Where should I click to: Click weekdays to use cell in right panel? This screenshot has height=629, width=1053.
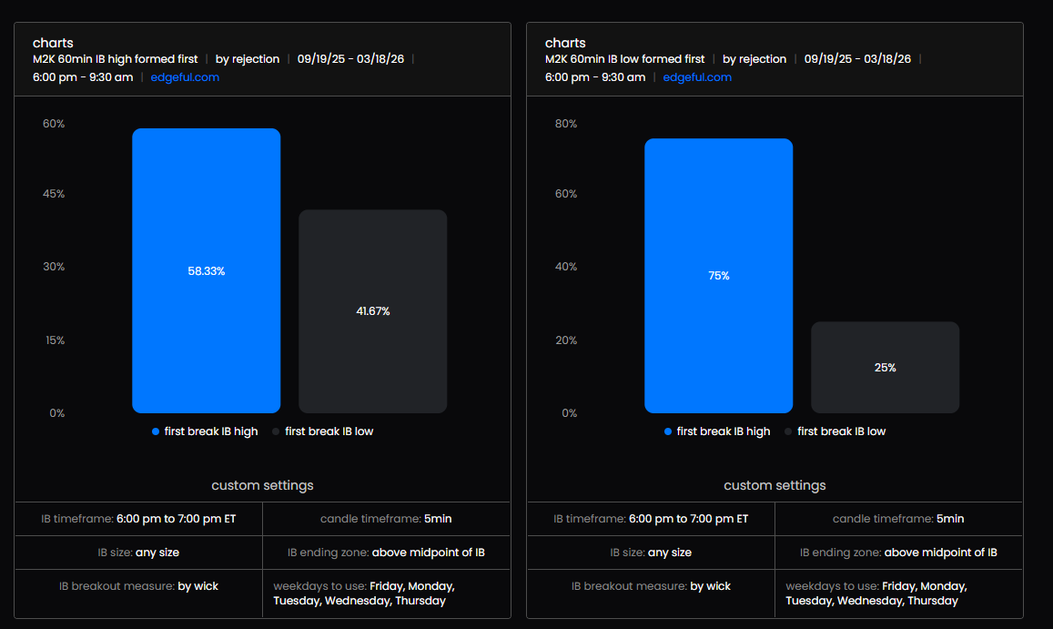[898, 593]
